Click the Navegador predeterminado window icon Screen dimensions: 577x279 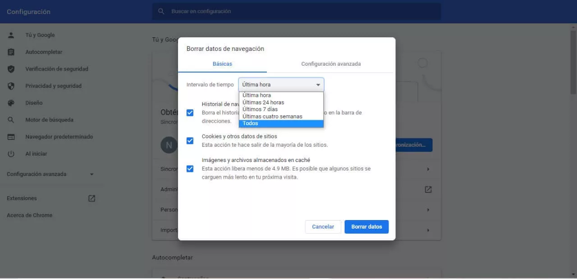coord(11,137)
